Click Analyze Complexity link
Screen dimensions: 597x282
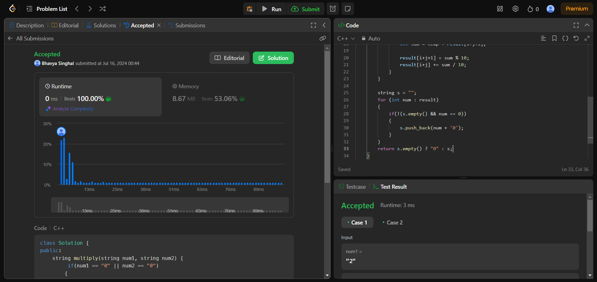[70, 108]
